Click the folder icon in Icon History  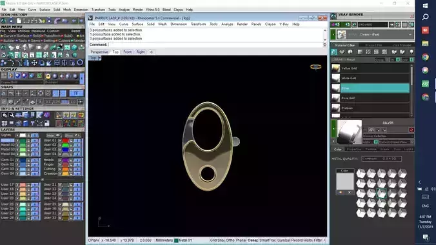click(x=65, y=21)
